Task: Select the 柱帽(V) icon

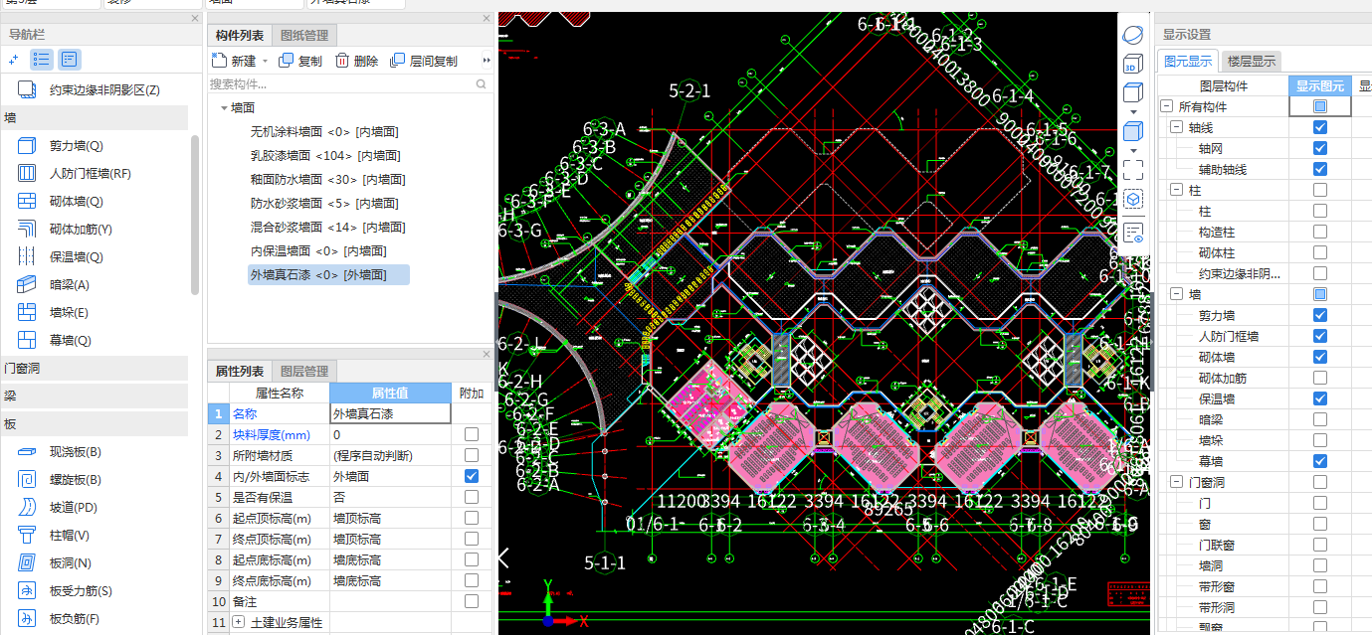Action: tap(27, 536)
